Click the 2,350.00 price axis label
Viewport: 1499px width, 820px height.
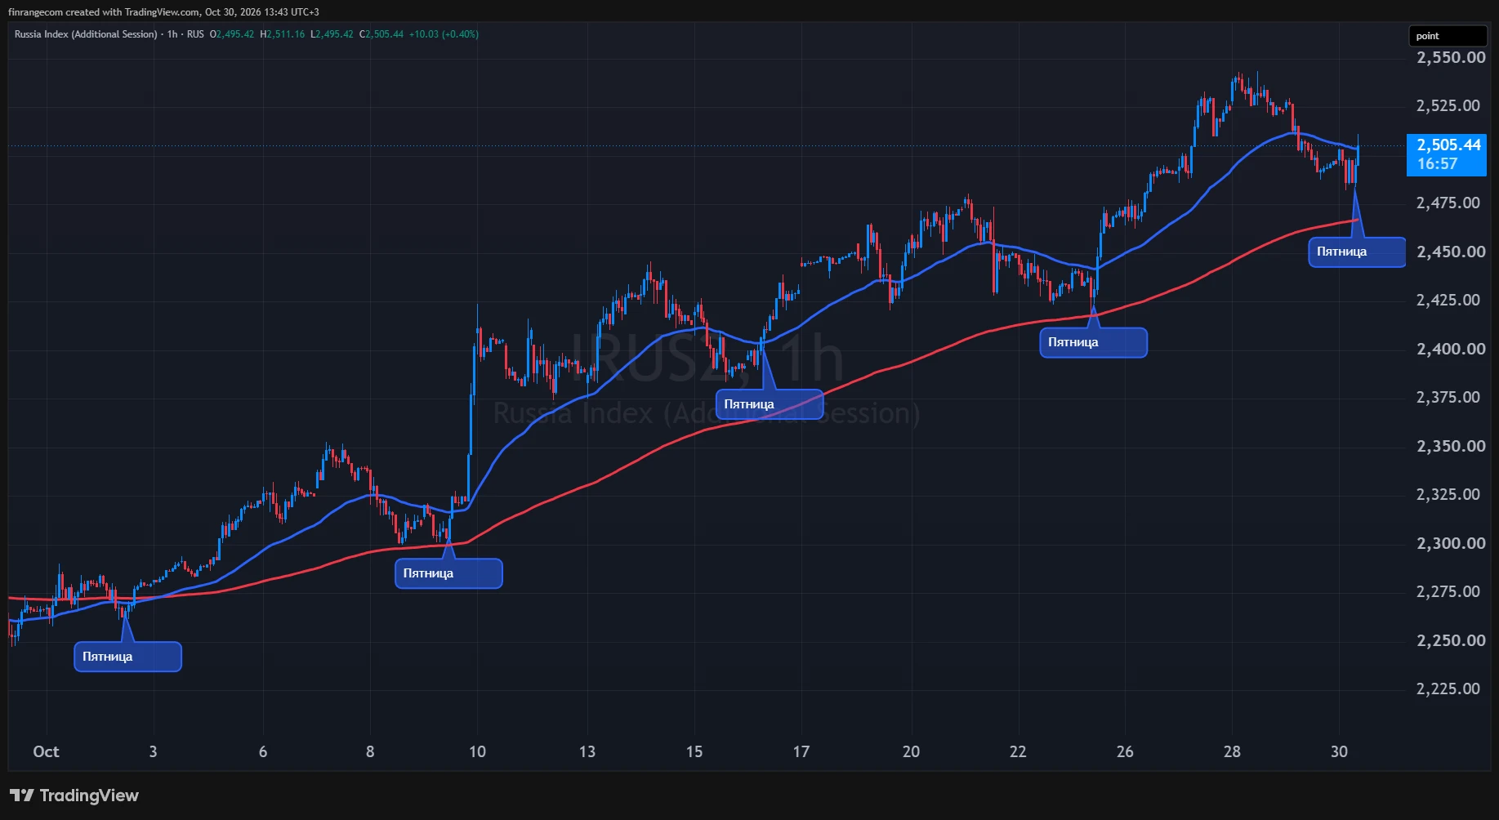(x=1451, y=446)
